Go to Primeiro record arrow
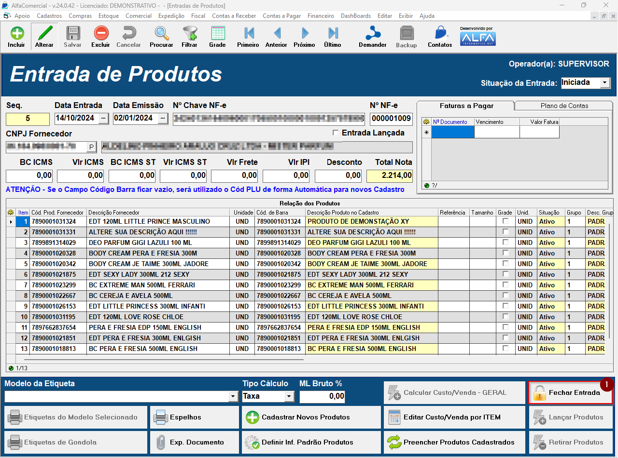 tap(248, 37)
